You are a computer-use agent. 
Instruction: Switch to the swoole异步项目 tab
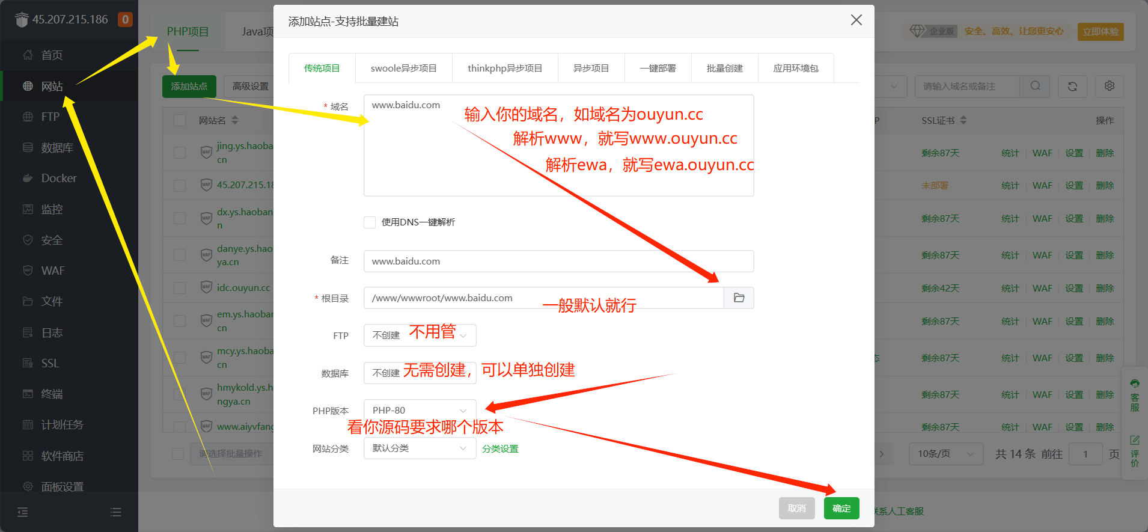403,69
